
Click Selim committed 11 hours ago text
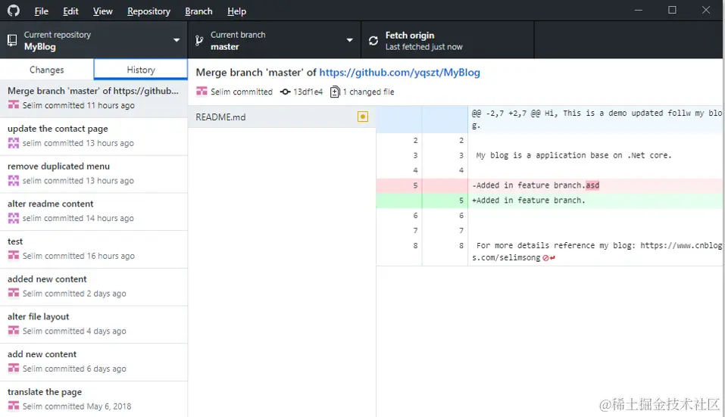[x=79, y=105]
